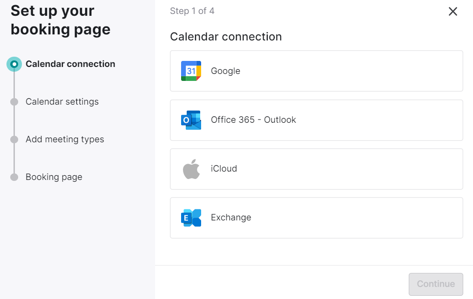Select Exchange as calendar provider
Screen dimensions: 473x299
pyautogui.click(x=317, y=218)
